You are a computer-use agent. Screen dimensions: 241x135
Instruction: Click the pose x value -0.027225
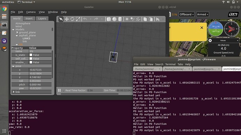pyautogui.click(x=40, y=70)
